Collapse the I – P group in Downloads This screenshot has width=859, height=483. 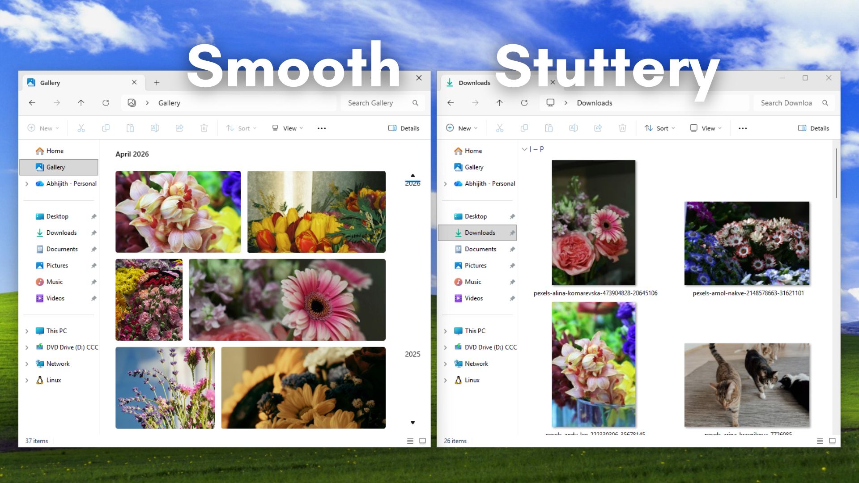(525, 149)
